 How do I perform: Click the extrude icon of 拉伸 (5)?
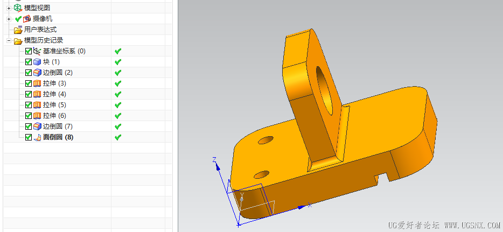[x=37, y=105]
